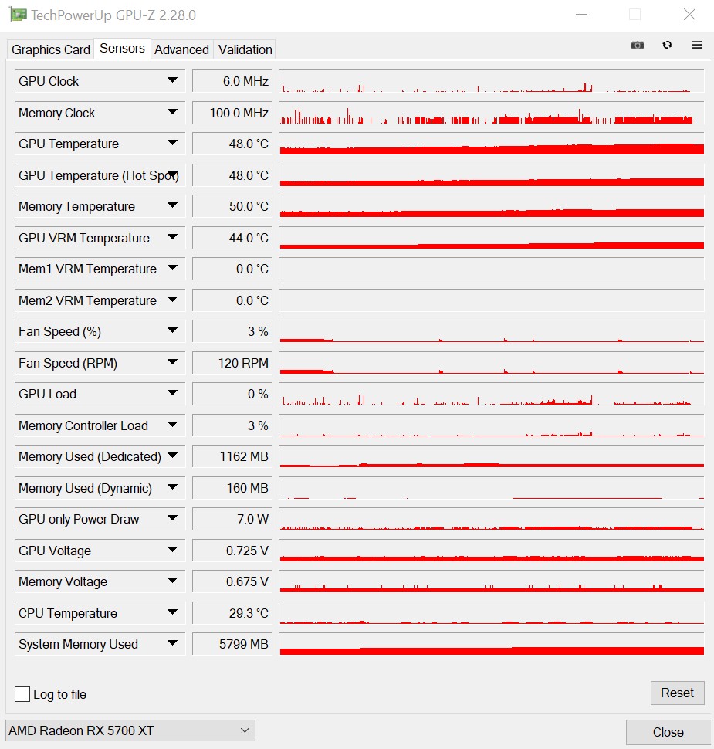The height and width of the screenshot is (749, 714).
Task: Switch to the Graphics Card tab
Action: point(51,49)
